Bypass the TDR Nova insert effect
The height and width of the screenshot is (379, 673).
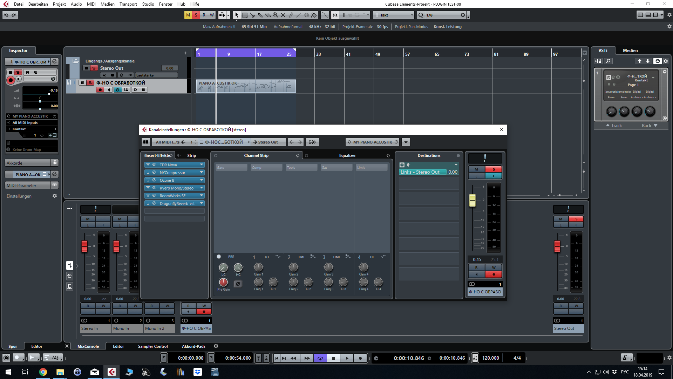point(148,165)
